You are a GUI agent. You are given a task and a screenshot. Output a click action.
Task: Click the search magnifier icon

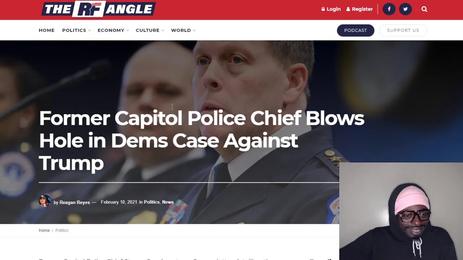(424, 9)
